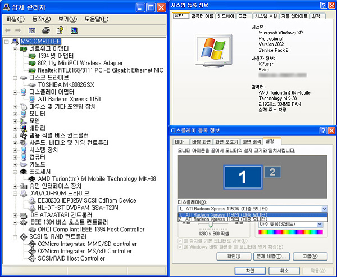Click the Back arrow in Device Manager toolbar
The image size is (337, 278).
[7, 30]
